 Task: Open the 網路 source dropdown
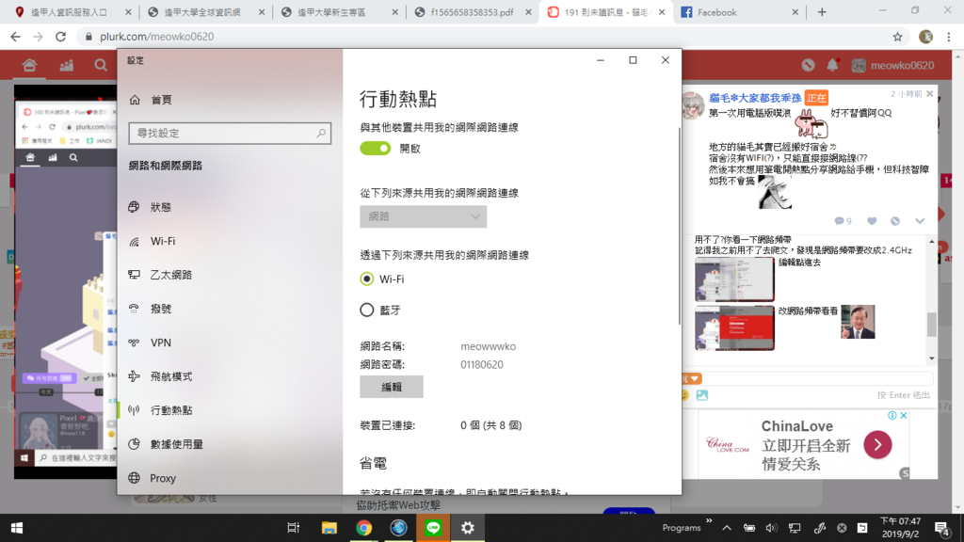tap(423, 216)
